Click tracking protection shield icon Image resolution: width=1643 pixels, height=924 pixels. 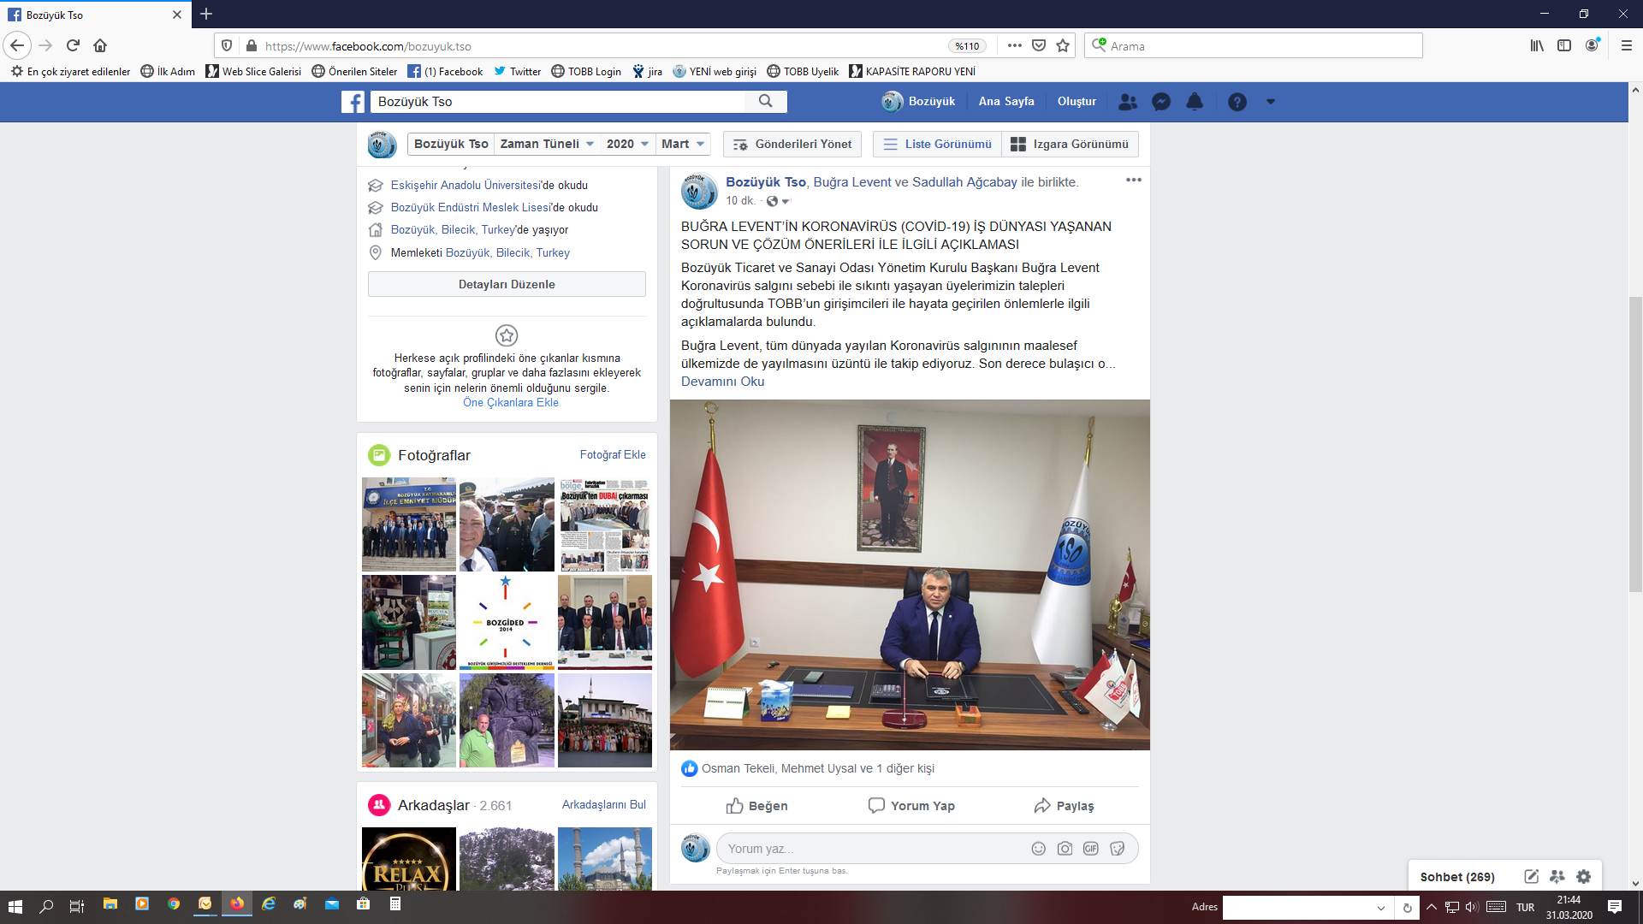(227, 46)
